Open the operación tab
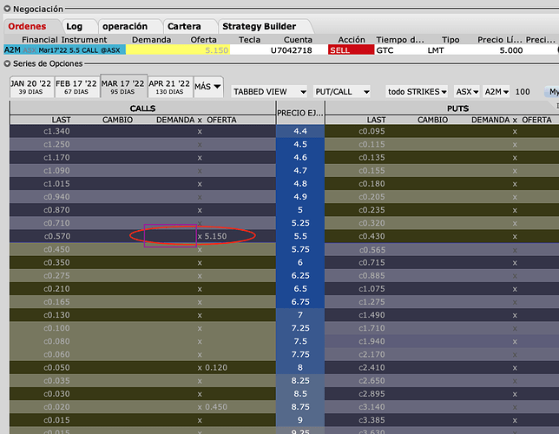559x434 pixels. point(125,26)
